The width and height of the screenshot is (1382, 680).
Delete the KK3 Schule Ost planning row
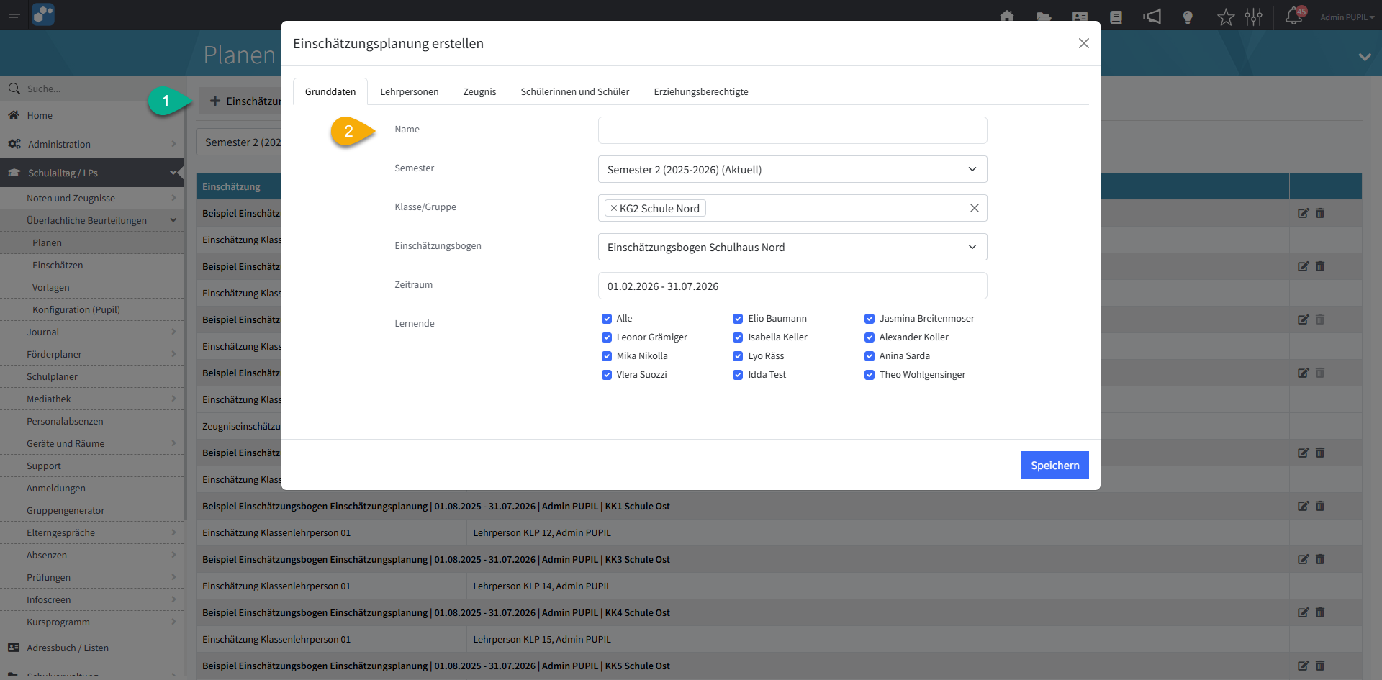(1320, 559)
